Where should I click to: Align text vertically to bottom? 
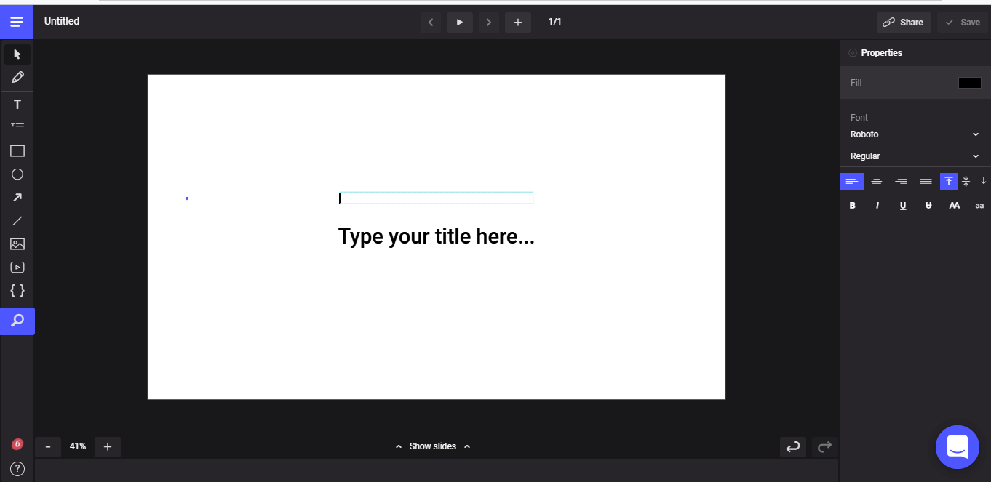coord(984,182)
